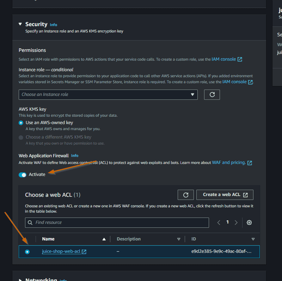
Task: Sort by ID column arrow
Action: click(x=253, y=239)
